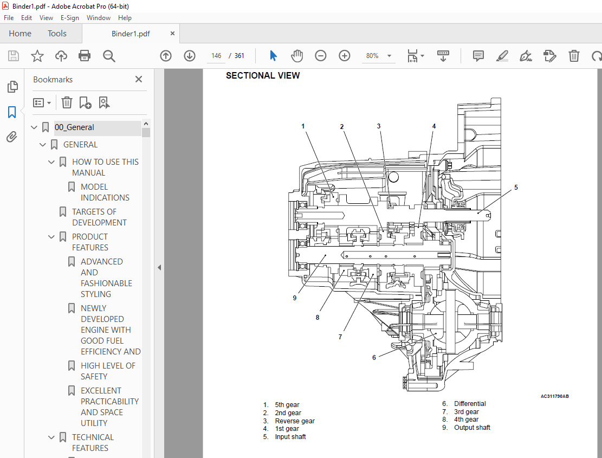Open the zoom level 80% dropdown
The width and height of the screenshot is (602, 458).
coord(379,55)
